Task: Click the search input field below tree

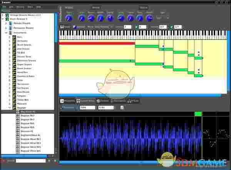Action: click(31, 161)
